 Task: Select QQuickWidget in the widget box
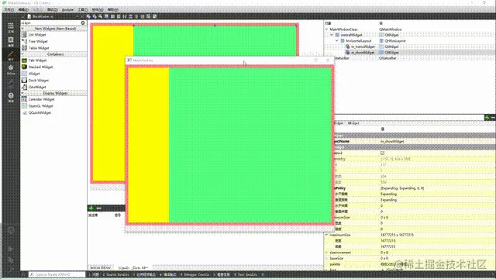[x=40, y=112]
